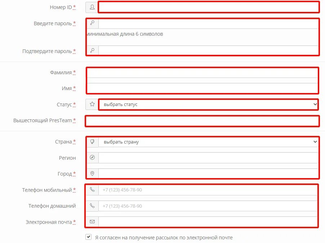Screen dimensions: 325x243
Task: Click the key icon next to Введите пароль
Action: pos(93,23)
